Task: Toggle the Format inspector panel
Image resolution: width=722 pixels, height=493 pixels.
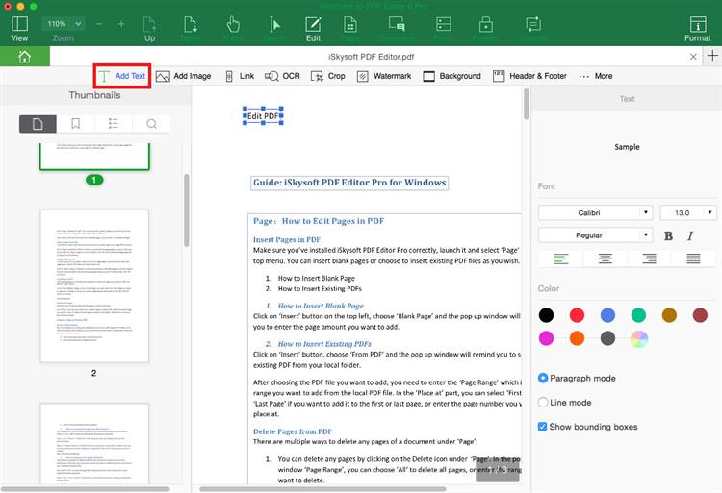Action: 698,29
